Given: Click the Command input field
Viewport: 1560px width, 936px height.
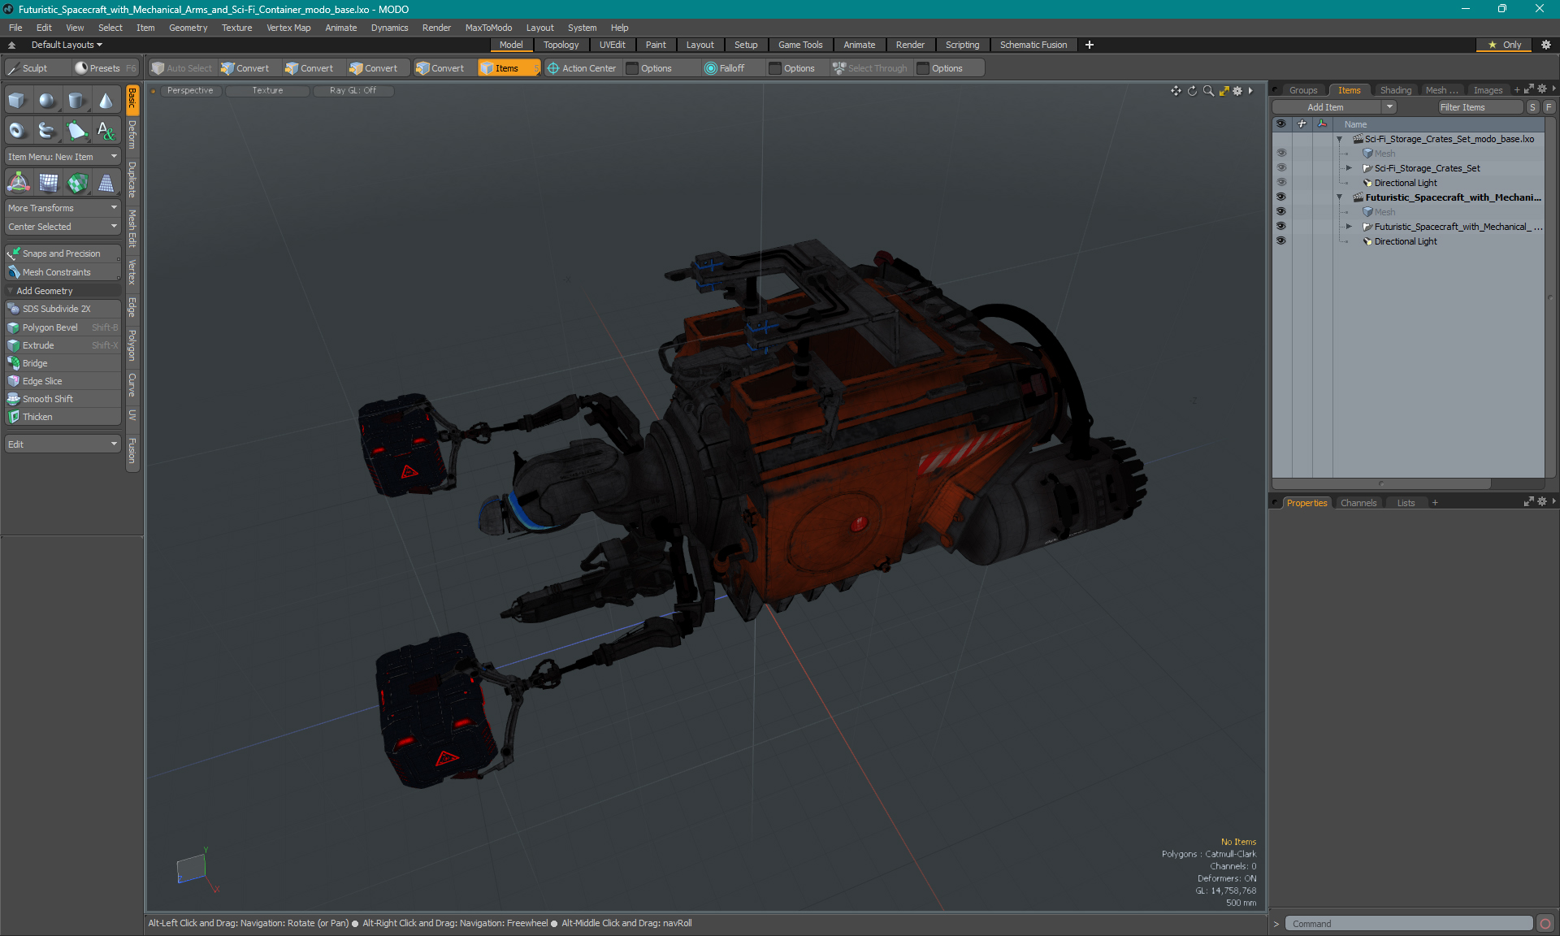Looking at the screenshot, I should pos(1408,924).
